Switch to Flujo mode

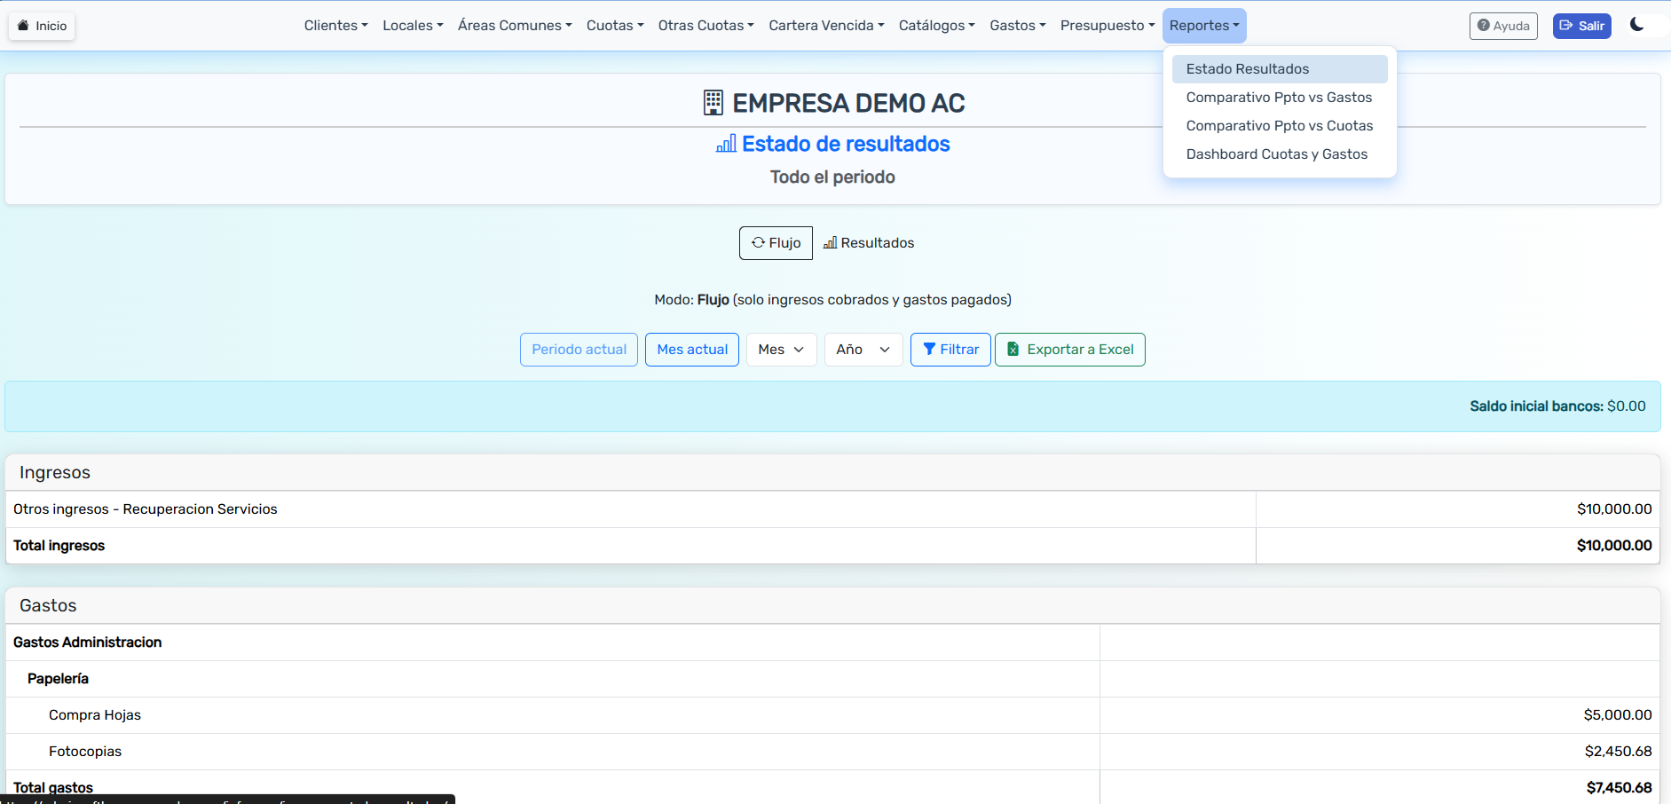776,243
